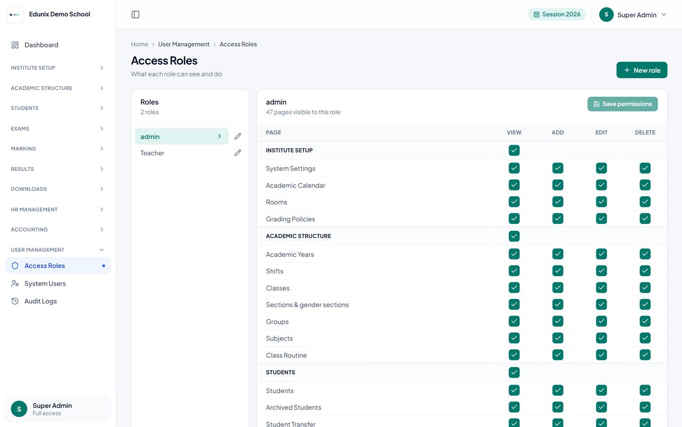Screen dimensions: 682x427
Task: Click the Audit Logs history icon
Action: point(15,301)
